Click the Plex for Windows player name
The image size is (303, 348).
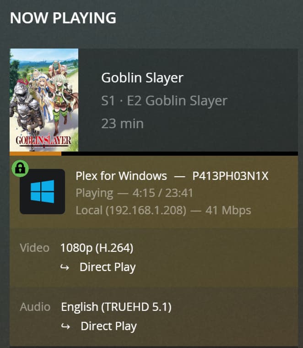click(121, 176)
